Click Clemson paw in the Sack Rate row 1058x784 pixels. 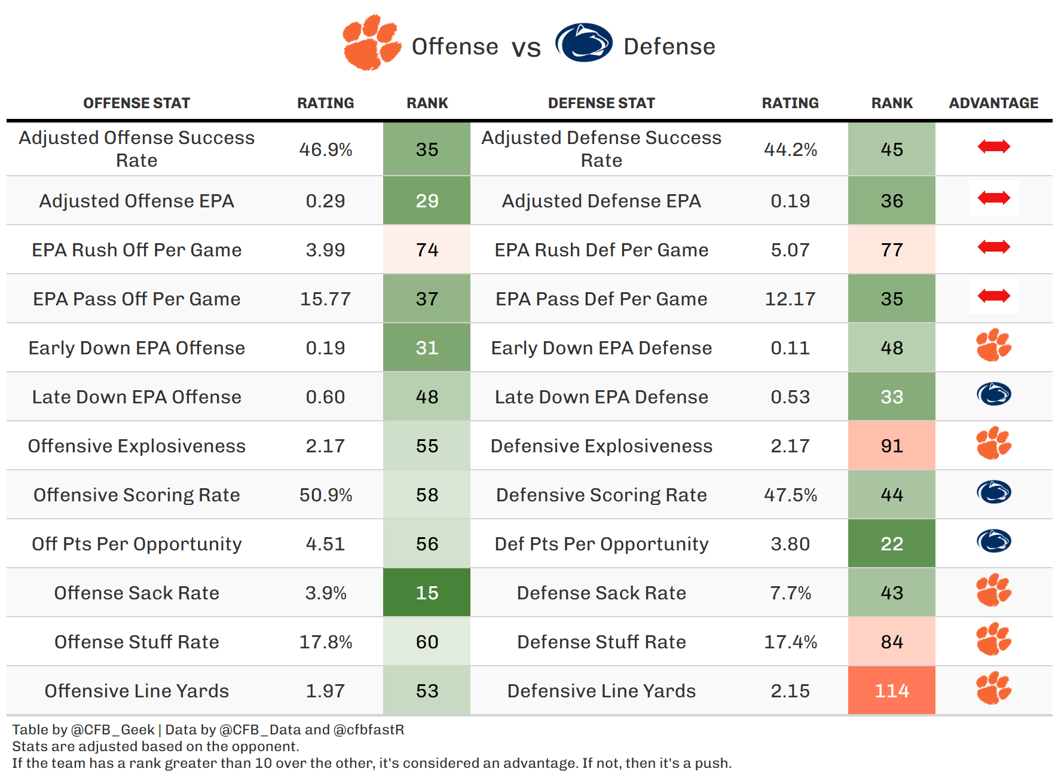(993, 590)
